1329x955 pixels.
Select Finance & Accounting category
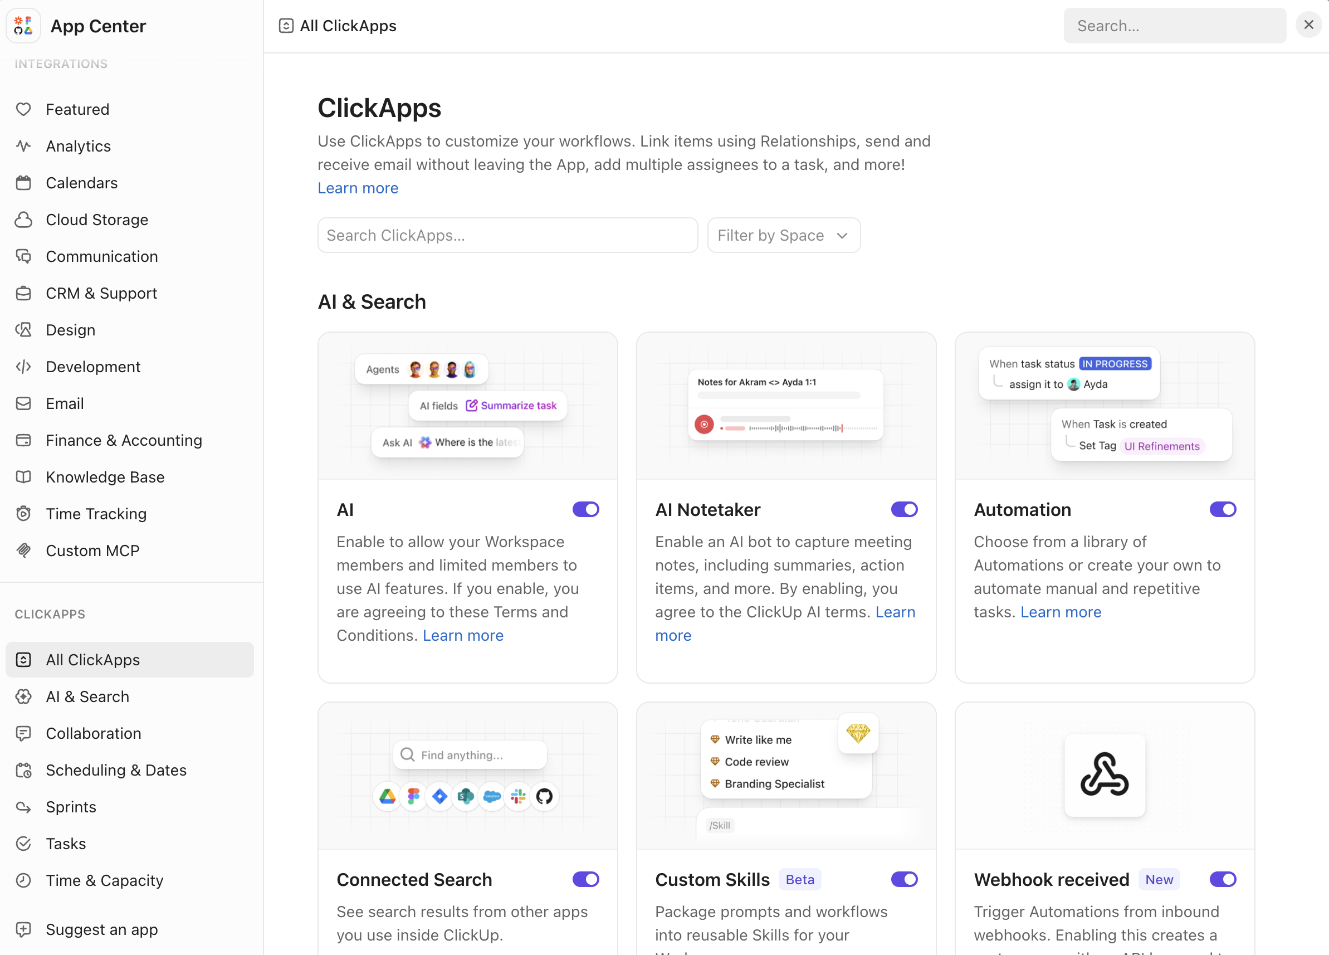(129, 440)
